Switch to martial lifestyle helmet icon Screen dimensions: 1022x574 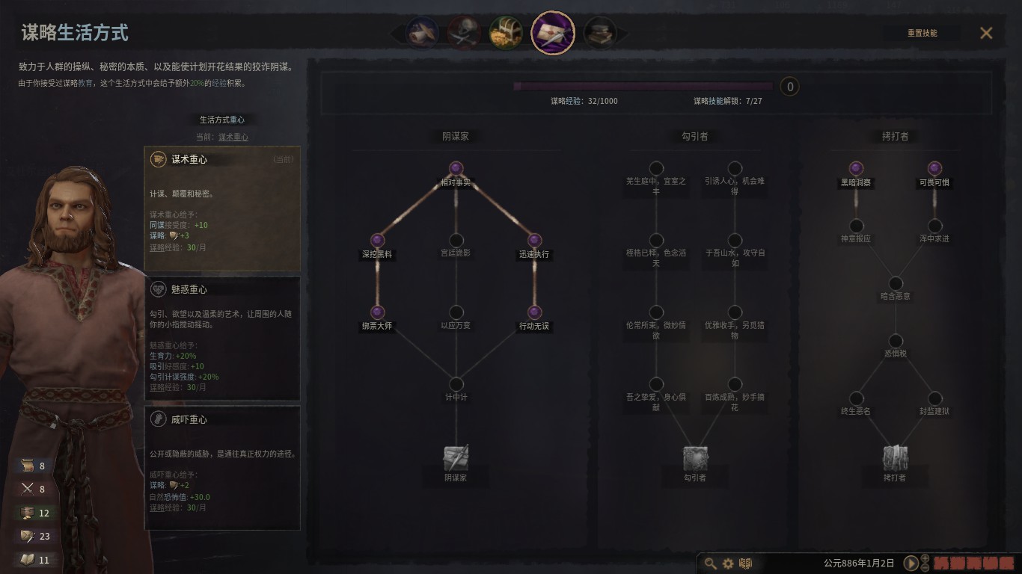coord(464,33)
